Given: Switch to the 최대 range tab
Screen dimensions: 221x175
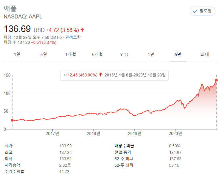Looking at the screenshot, I should coord(205,54).
